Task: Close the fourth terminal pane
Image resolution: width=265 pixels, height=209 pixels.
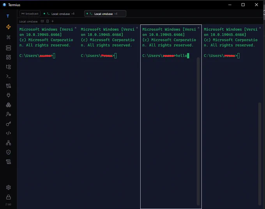Action: pyautogui.click(x=260, y=28)
